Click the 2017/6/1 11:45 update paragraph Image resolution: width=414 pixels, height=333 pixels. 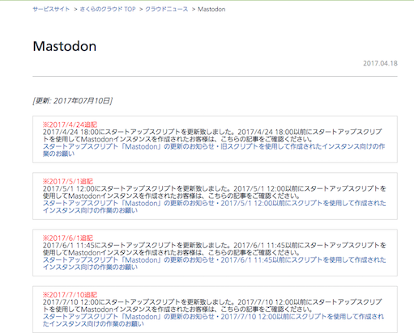pyautogui.click(x=215, y=249)
